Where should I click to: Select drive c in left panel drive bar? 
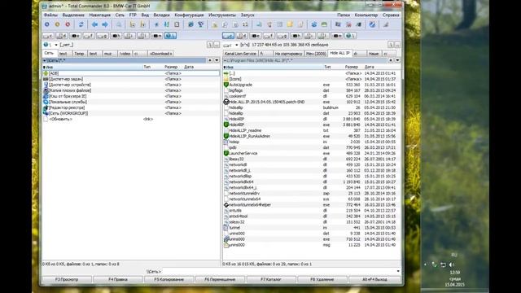pos(48,36)
